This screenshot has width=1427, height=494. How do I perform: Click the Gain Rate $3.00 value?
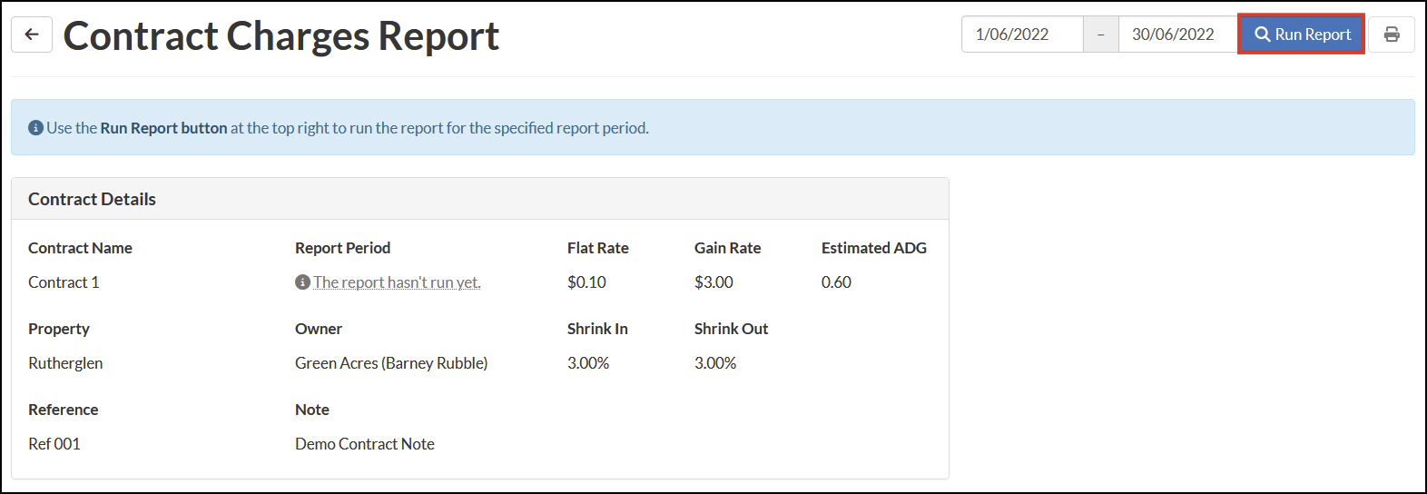pos(713,282)
